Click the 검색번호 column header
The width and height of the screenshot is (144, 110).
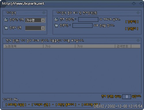tap(123, 46)
